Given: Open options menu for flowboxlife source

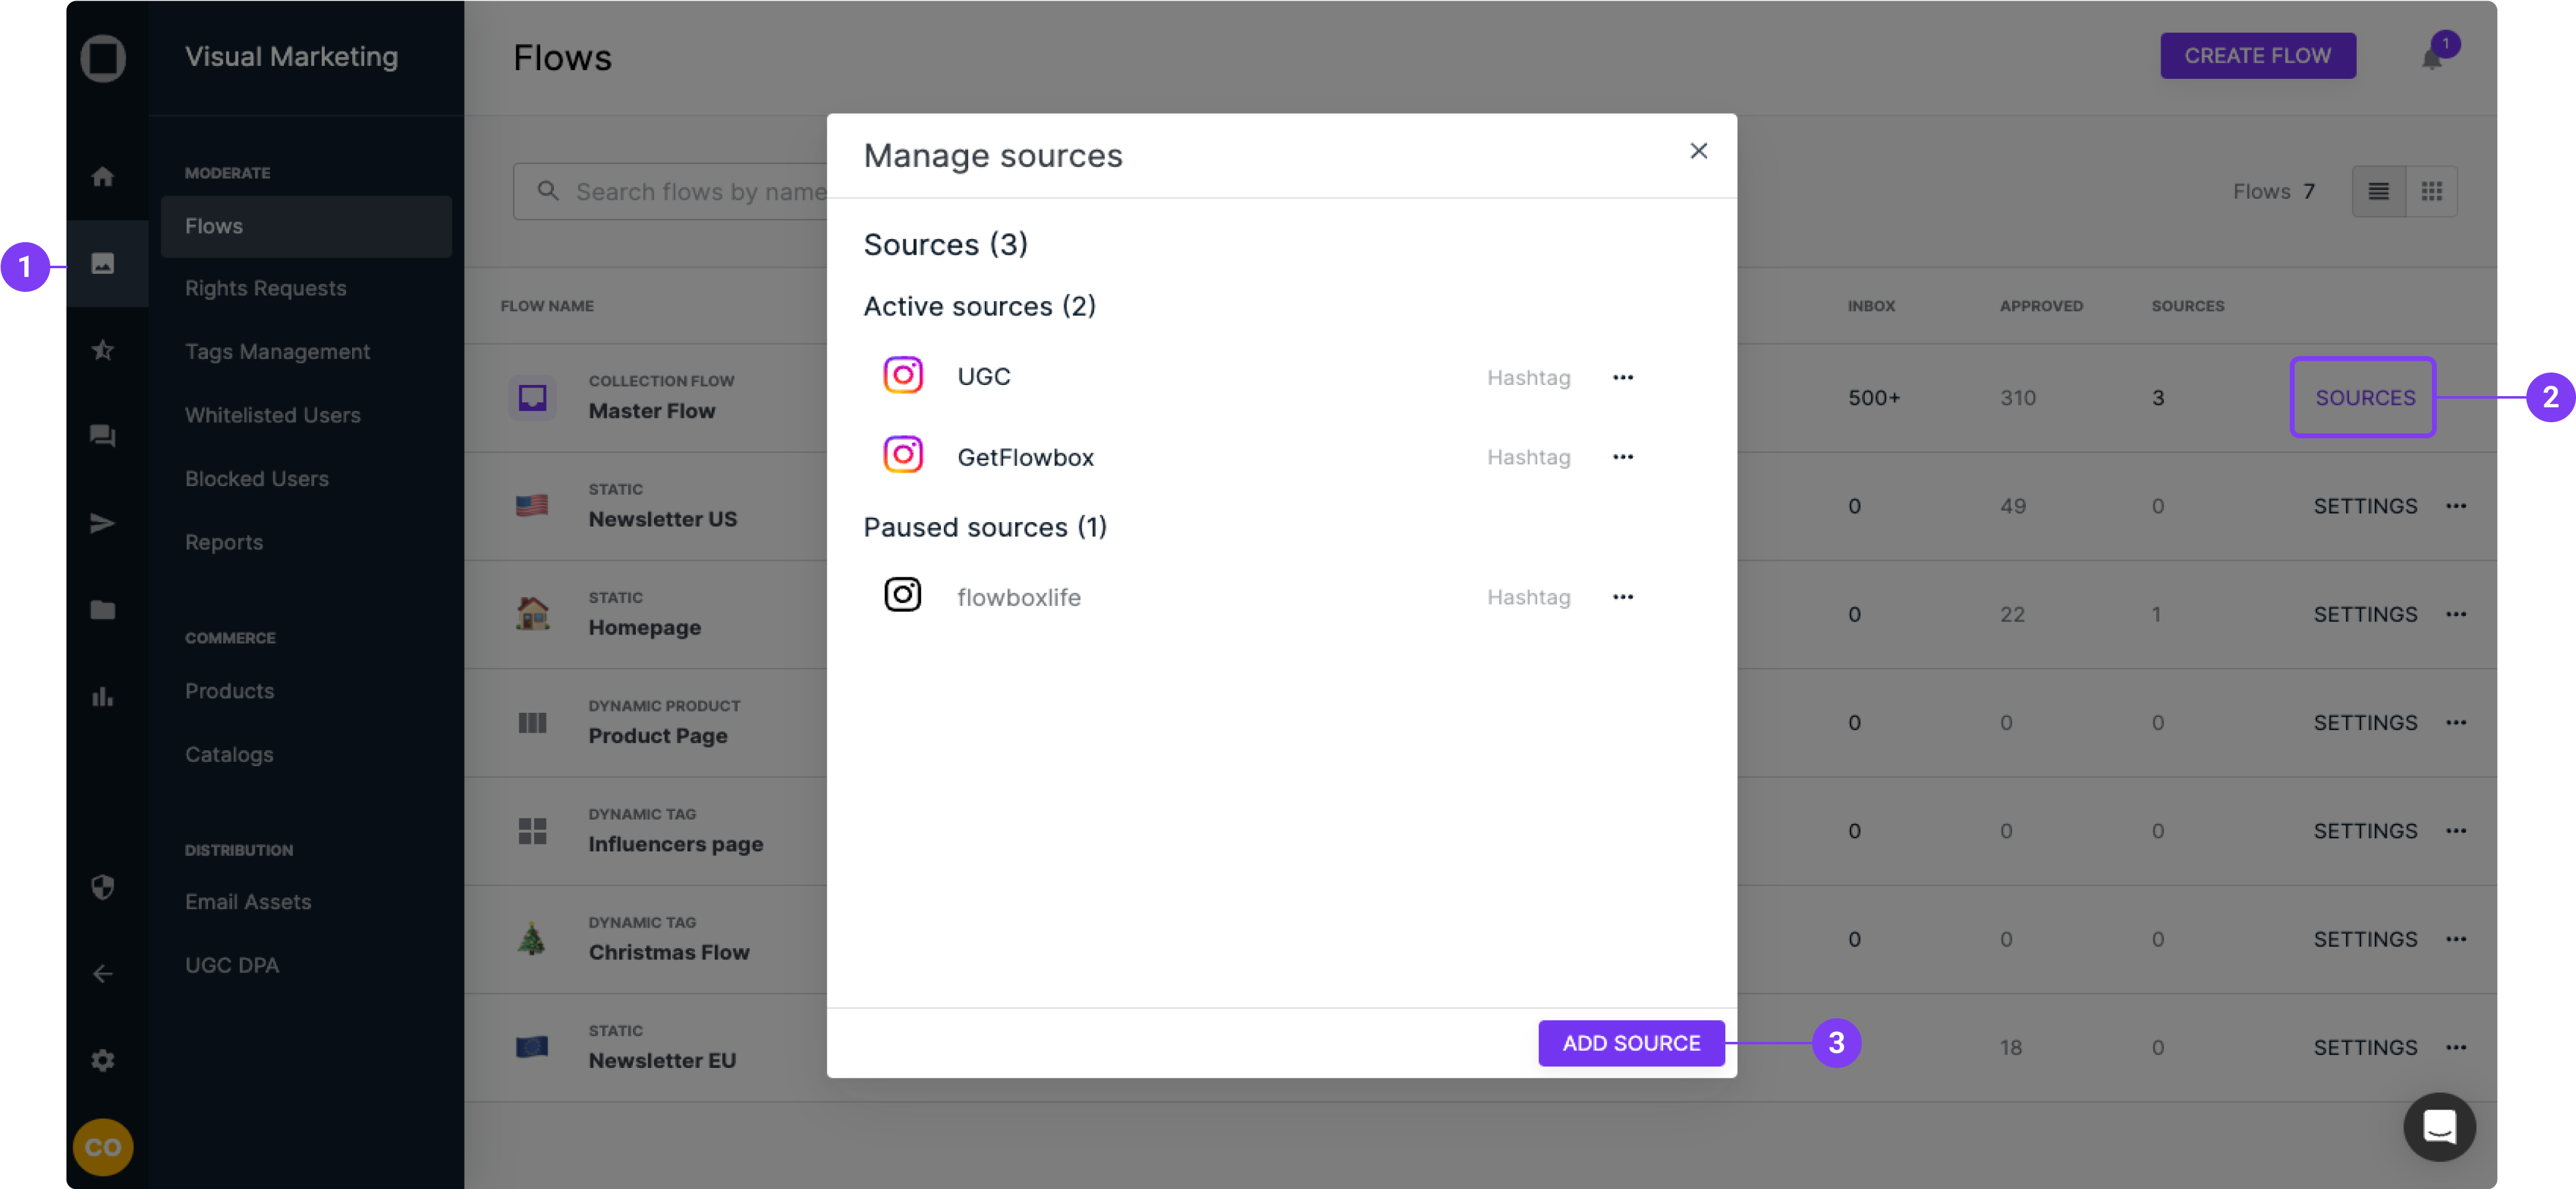Looking at the screenshot, I should tap(1622, 597).
